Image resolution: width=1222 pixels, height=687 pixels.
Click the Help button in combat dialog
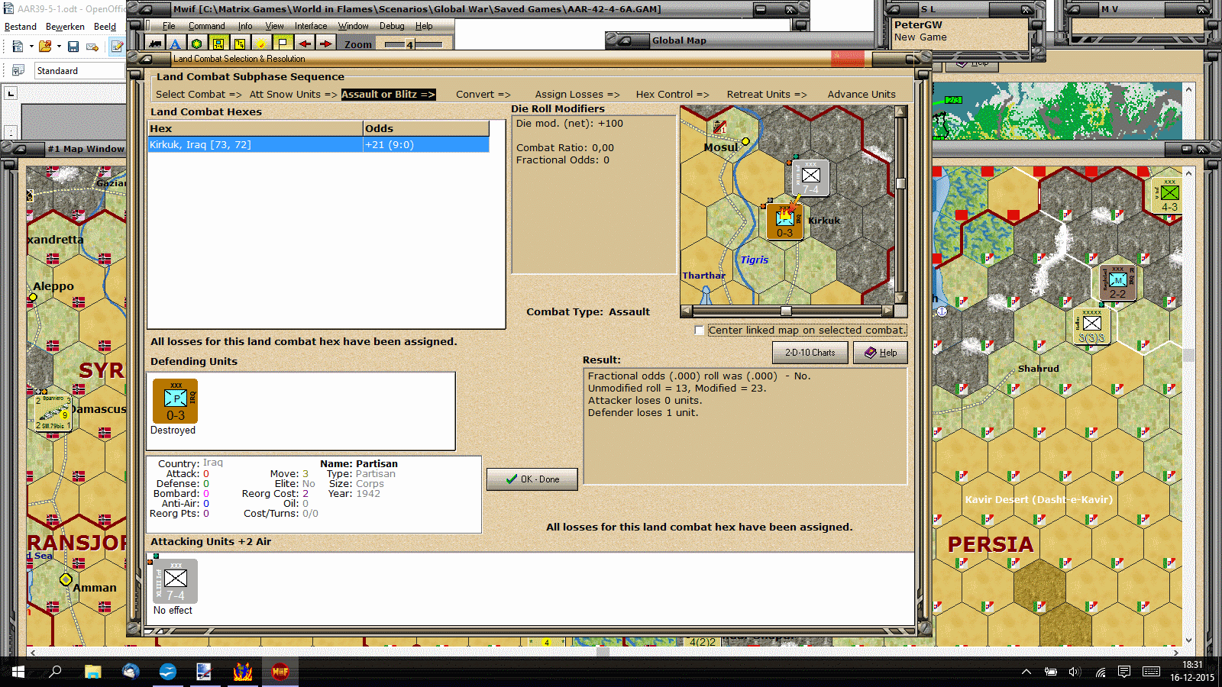[x=881, y=353]
